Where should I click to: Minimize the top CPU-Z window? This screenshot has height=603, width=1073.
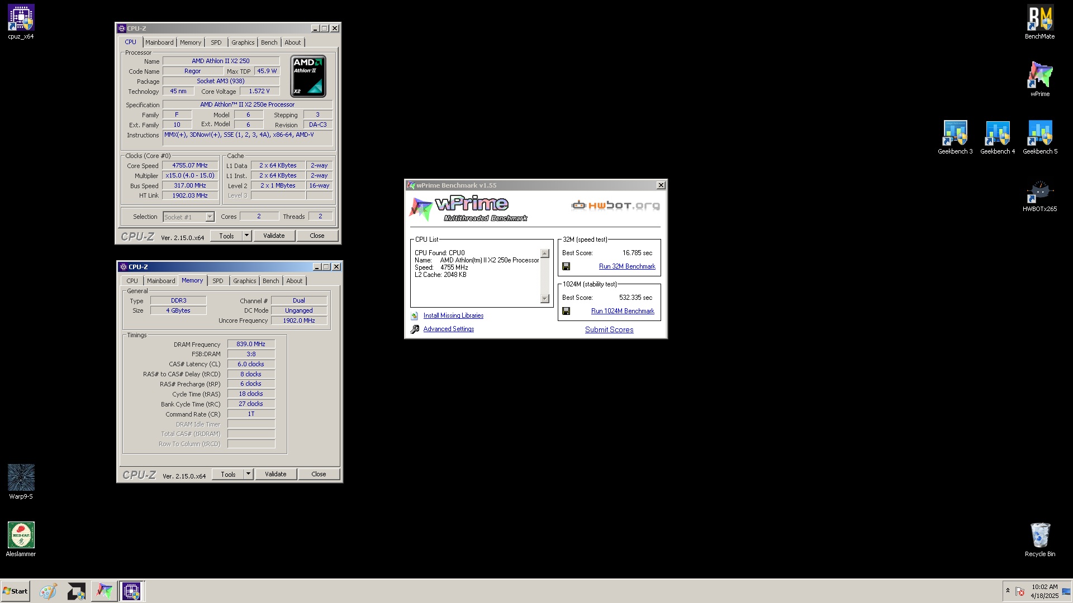click(x=315, y=28)
